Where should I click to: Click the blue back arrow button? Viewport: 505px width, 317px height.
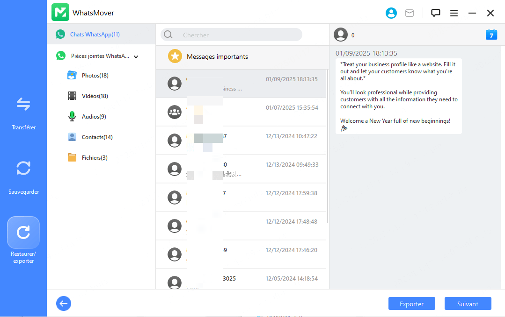tap(64, 303)
